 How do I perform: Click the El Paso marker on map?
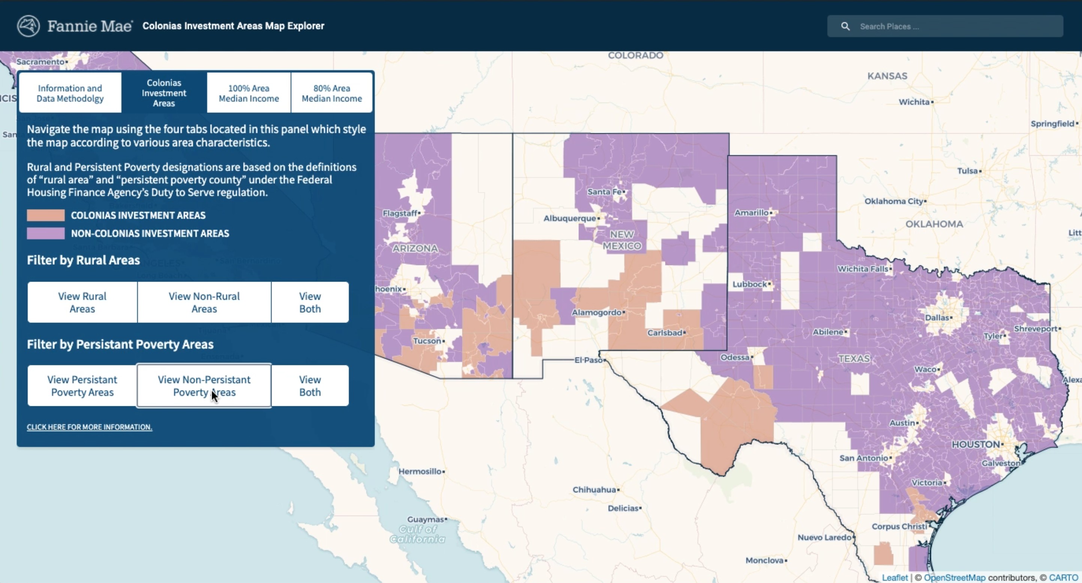point(605,360)
